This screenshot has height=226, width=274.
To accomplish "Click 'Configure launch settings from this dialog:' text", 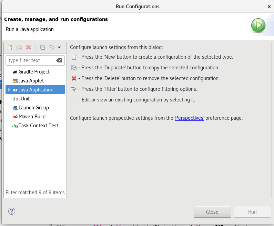I will 116,47.
